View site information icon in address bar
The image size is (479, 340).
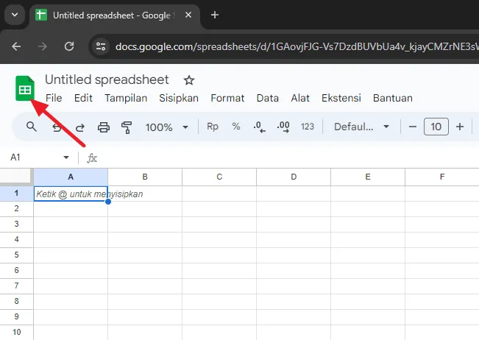coord(101,46)
